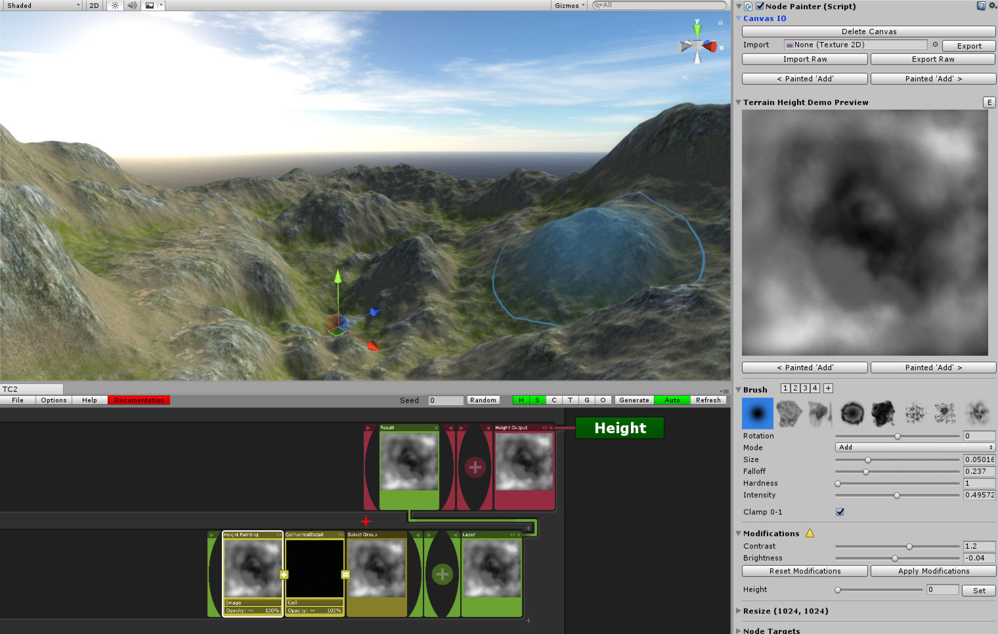Toggle 2D mode in the scene toolbar
The image size is (998, 634).
(93, 5)
